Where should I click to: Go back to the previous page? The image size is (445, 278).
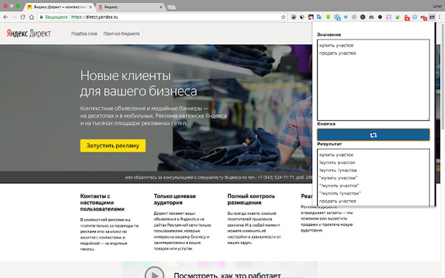[5, 17]
